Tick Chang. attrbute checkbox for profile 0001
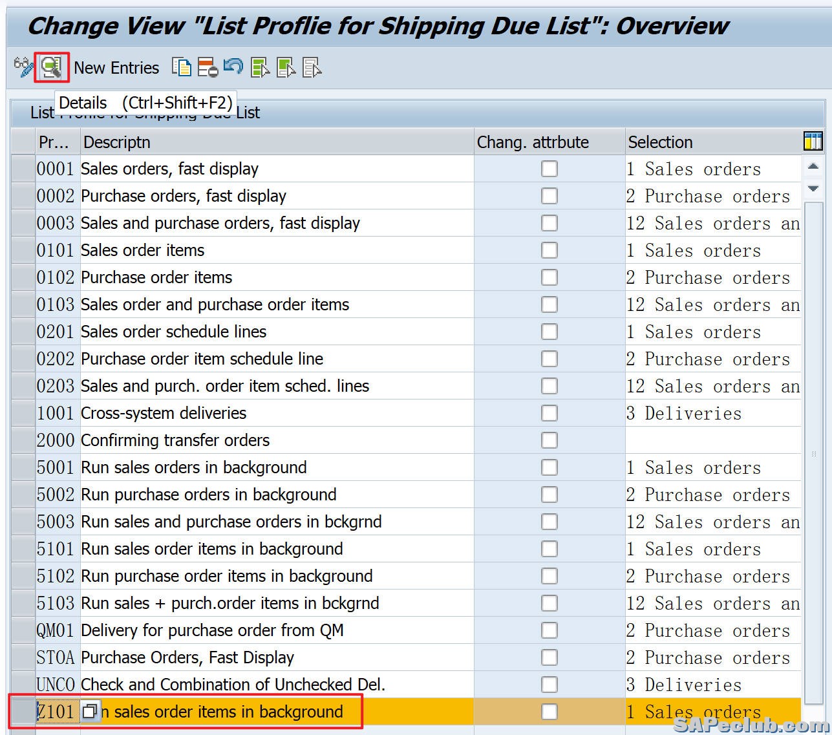This screenshot has width=832, height=735. [549, 169]
